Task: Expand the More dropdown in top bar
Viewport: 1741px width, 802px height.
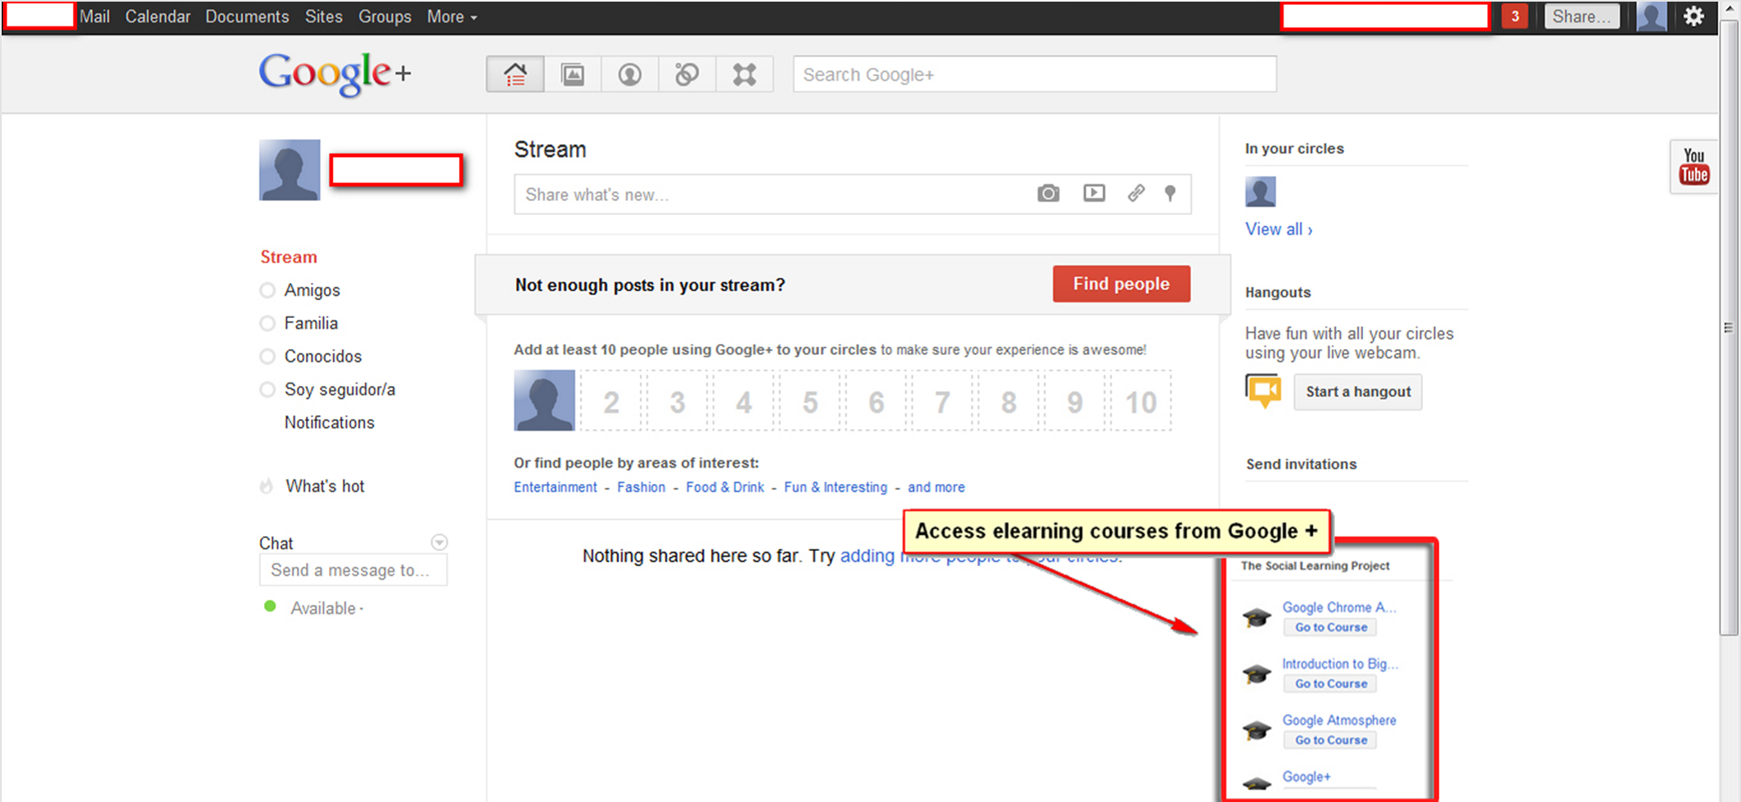Action: click(452, 16)
